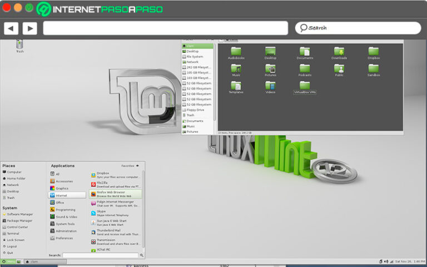427x267 pixels.
Task: Toggle the Favorites view in menu
Action: 130,166
